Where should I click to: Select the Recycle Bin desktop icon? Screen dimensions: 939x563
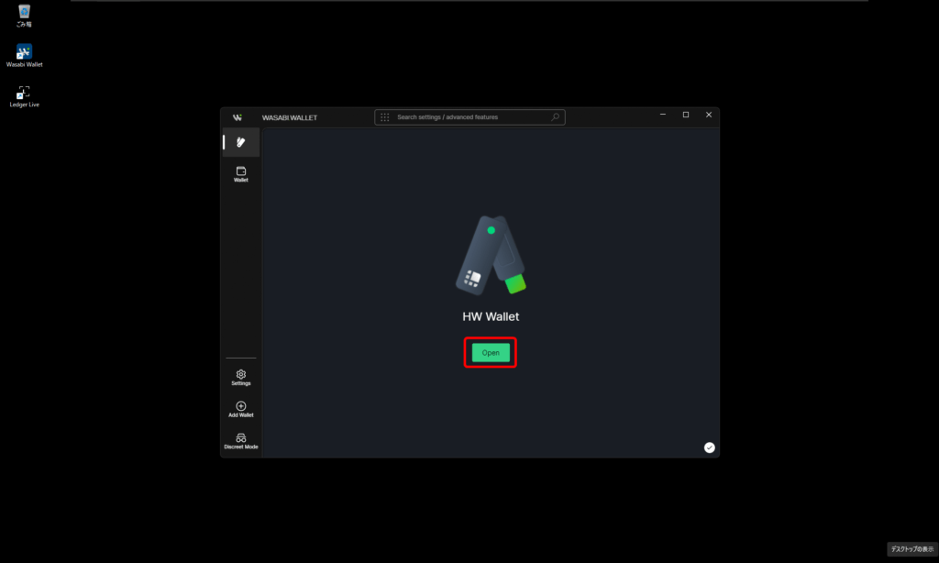click(24, 17)
